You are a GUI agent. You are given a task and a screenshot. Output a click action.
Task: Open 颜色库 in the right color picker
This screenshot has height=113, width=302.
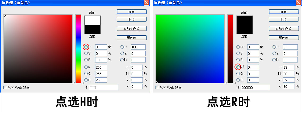(x=284, y=38)
